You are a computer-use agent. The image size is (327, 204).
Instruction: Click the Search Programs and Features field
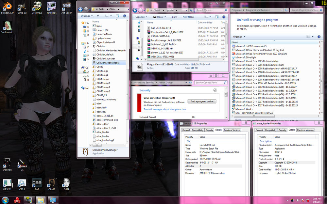click(x=306, y=10)
